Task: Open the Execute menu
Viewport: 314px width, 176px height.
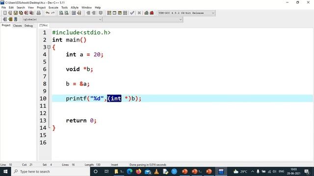Action: (53, 8)
